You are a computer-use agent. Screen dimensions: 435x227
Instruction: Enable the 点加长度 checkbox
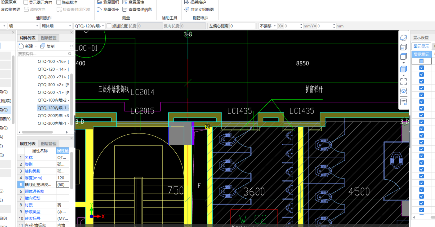click(109, 26)
